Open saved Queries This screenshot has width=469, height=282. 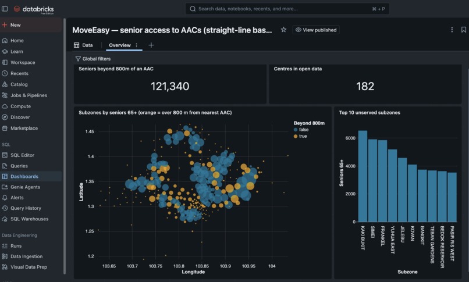31,166
